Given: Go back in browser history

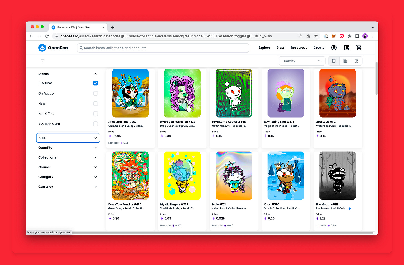Looking at the screenshot, I should coord(31,36).
